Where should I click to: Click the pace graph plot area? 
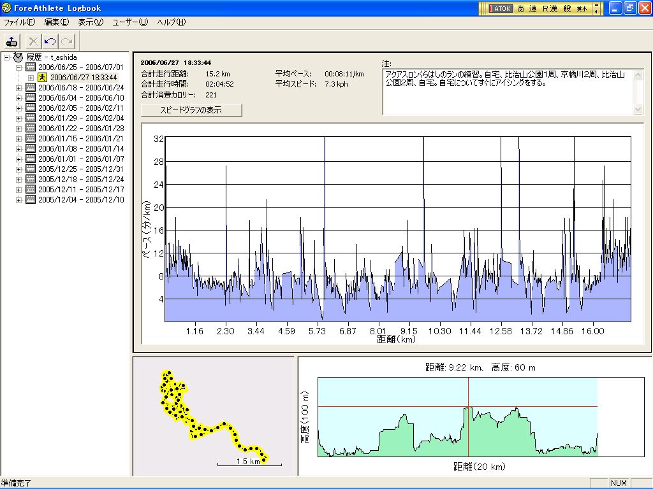pyautogui.click(x=398, y=229)
